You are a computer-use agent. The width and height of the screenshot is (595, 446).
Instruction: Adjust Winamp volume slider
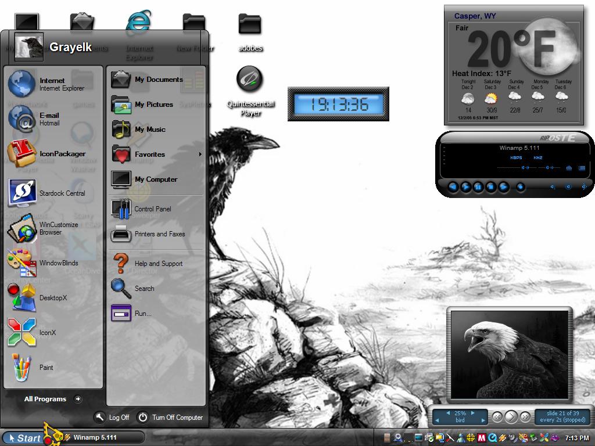click(517, 168)
